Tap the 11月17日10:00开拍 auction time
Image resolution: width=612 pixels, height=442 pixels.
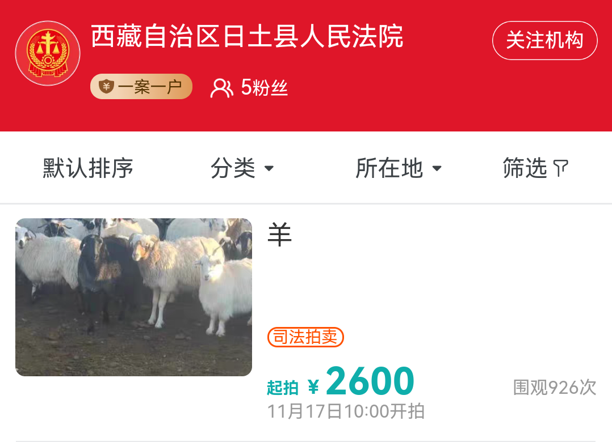click(x=346, y=411)
